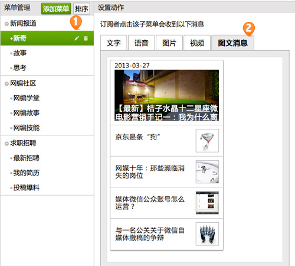The width and height of the screenshot is (295, 266).
Task: Collapse the 网编社区 menu group
Action: tap(6, 84)
